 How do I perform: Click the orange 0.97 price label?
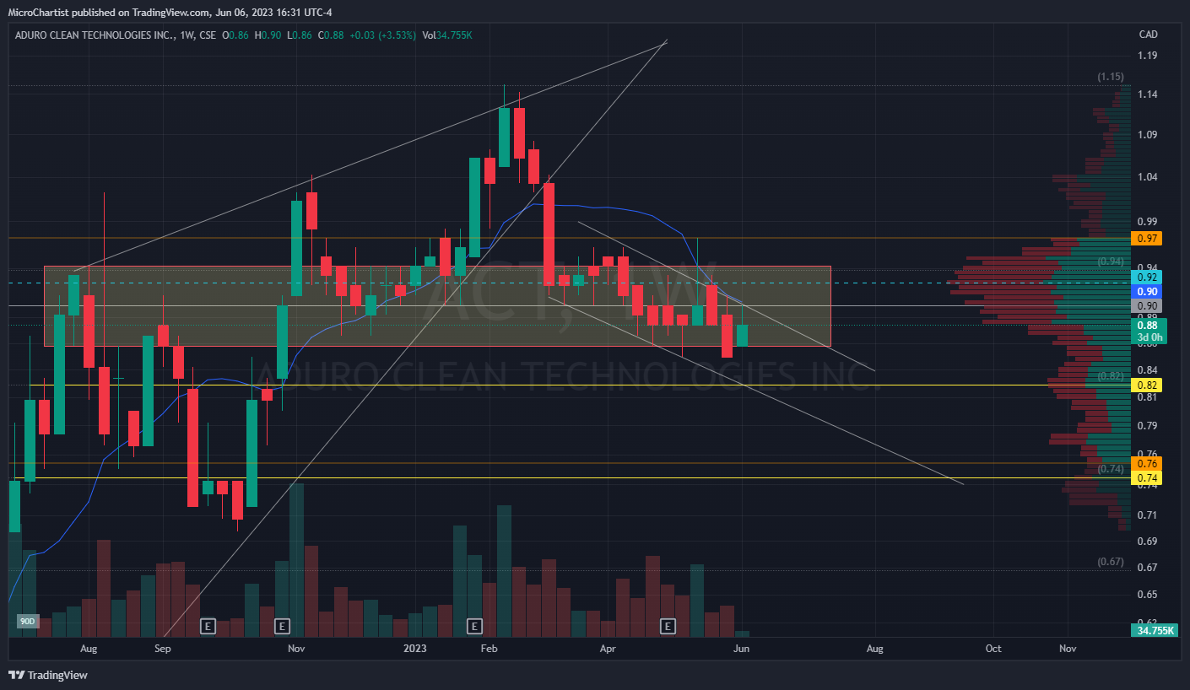click(x=1146, y=239)
